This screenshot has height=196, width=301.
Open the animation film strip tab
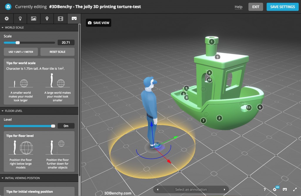(61, 19)
